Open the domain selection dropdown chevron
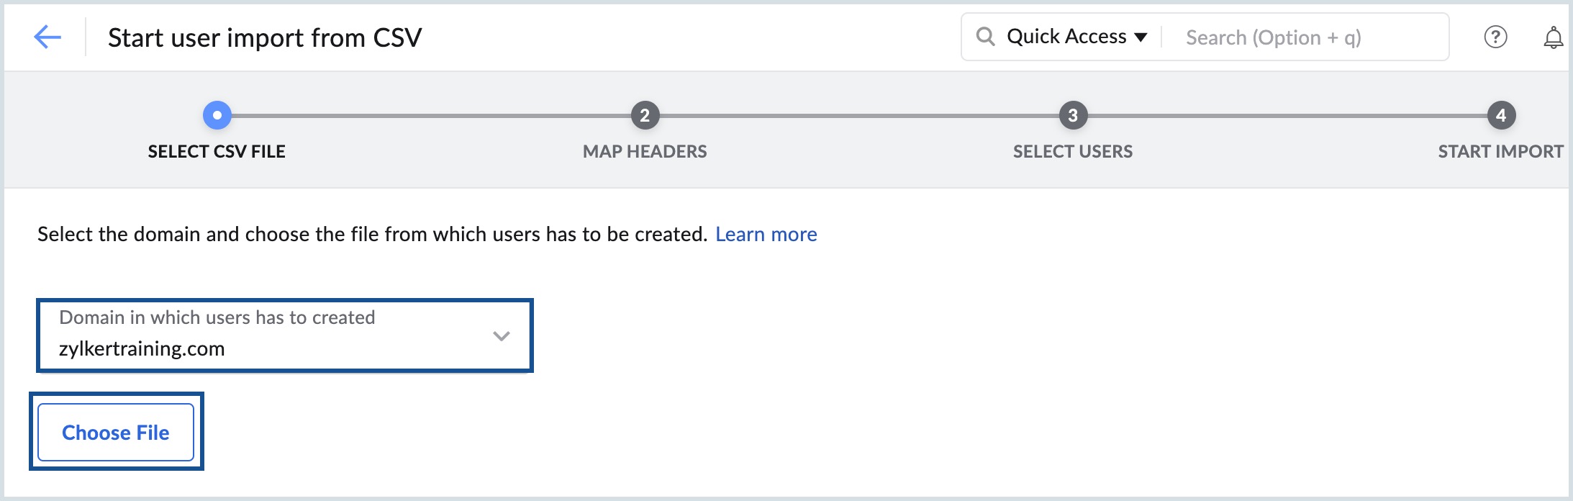 (x=502, y=336)
